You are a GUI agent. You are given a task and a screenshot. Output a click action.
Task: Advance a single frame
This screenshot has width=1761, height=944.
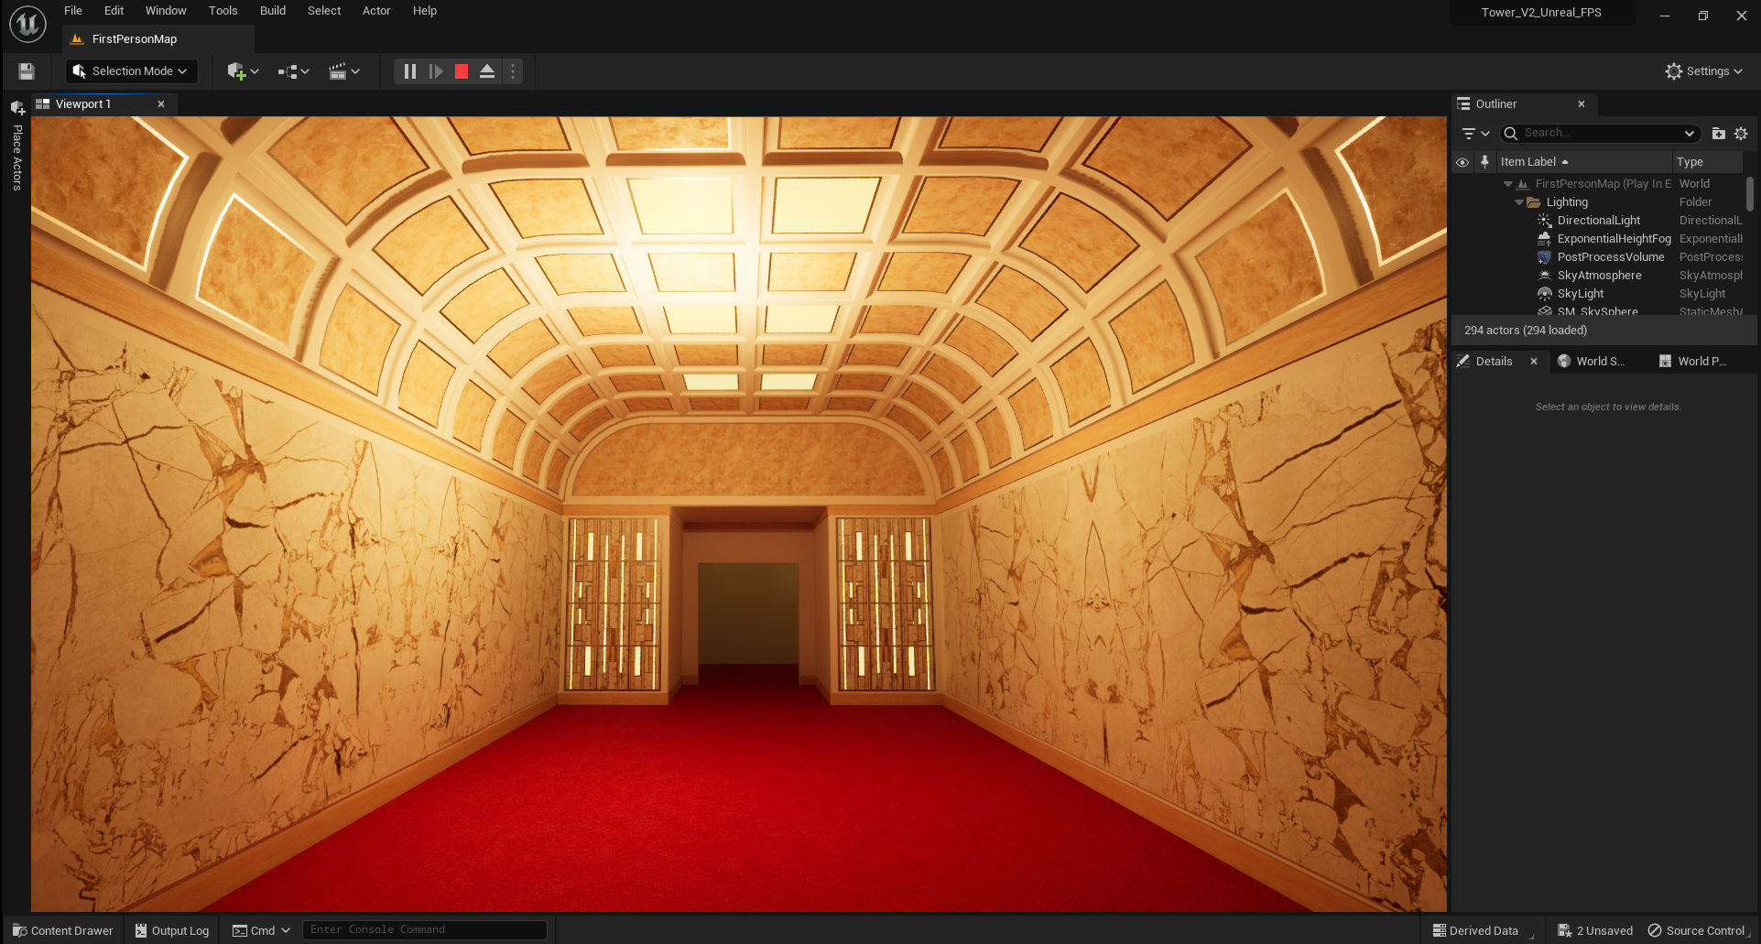tap(436, 71)
